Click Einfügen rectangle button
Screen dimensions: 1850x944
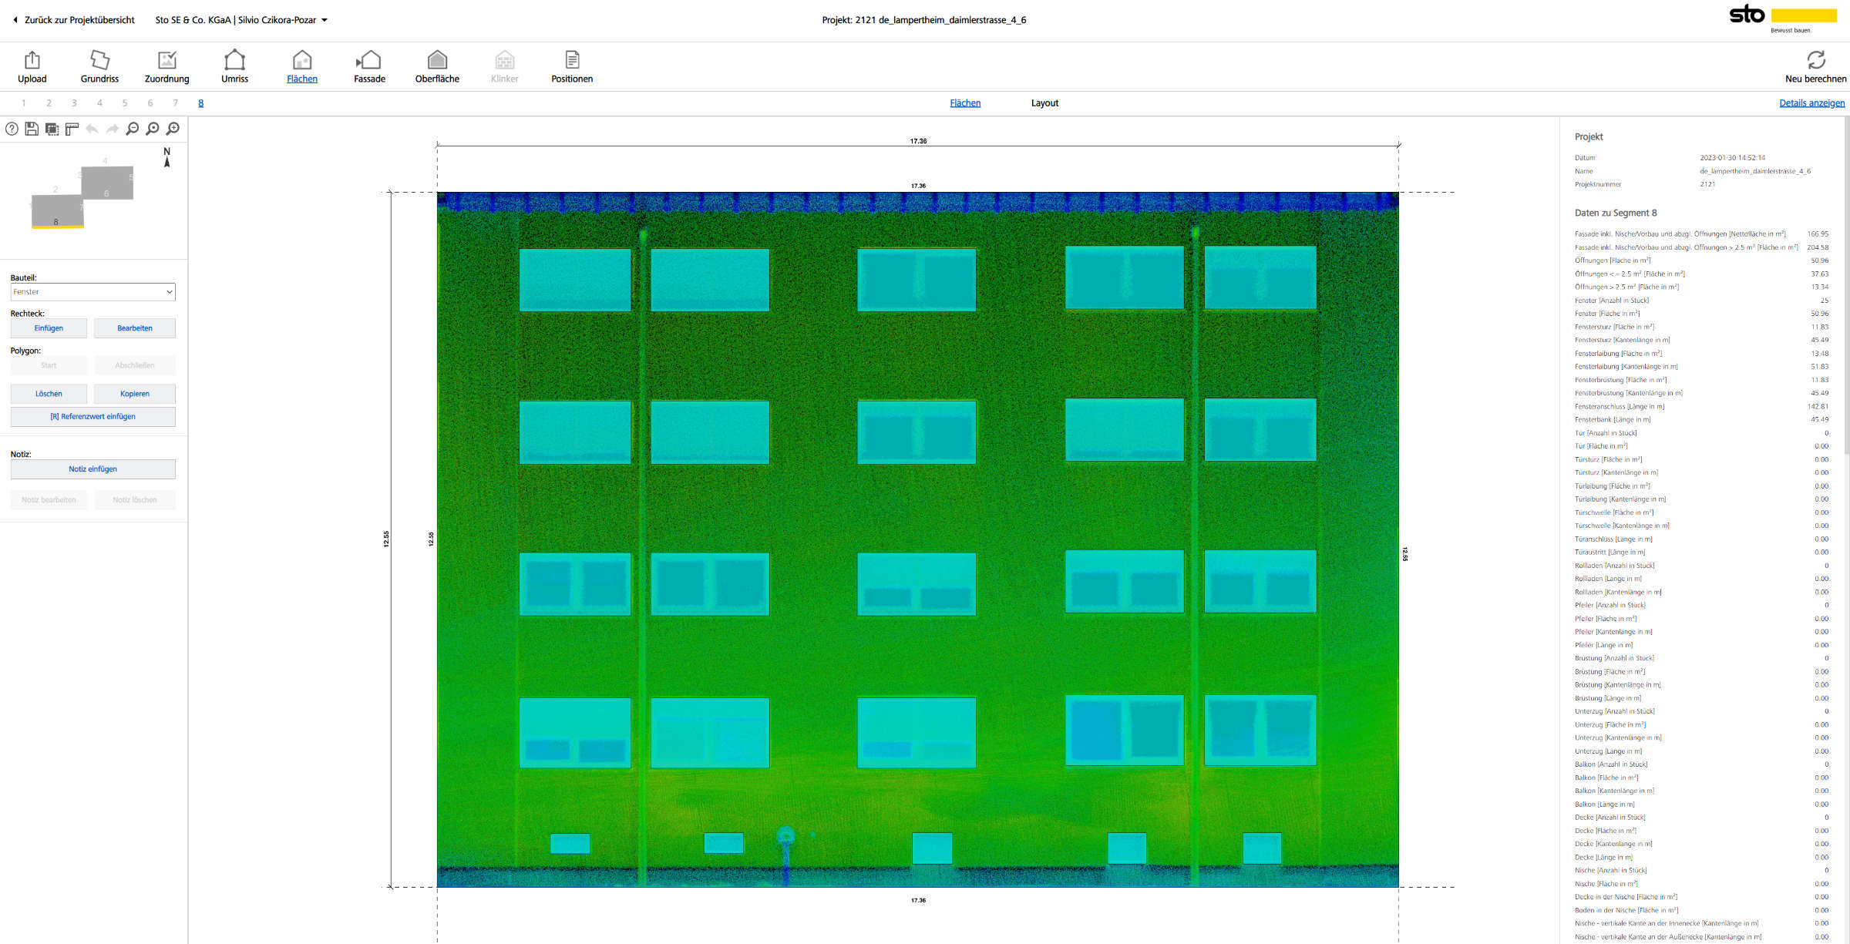49,328
